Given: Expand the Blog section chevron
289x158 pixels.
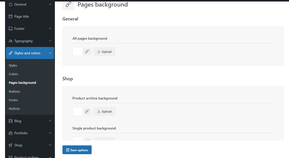Looking at the screenshot, I should tap(50, 121).
